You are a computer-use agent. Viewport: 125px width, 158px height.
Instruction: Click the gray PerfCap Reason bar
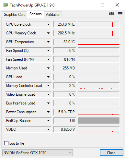pos(98,121)
